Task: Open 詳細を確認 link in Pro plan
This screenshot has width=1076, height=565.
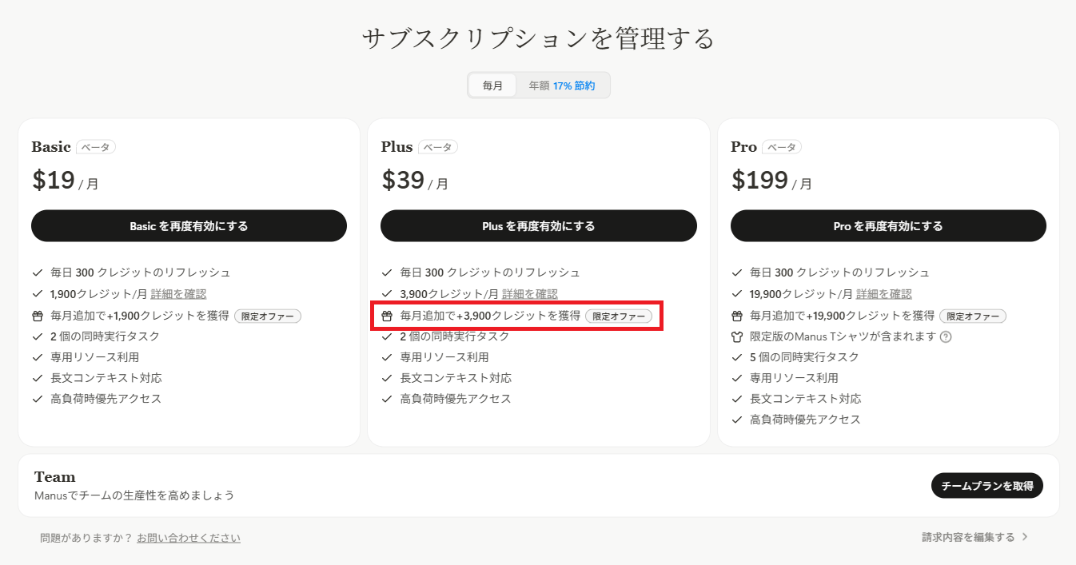Action: [884, 294]
